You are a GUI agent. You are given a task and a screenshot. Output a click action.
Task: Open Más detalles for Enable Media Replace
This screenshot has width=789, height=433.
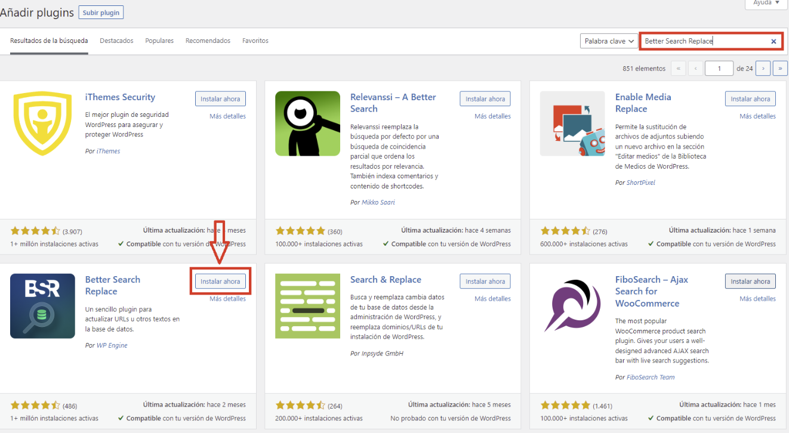point(757,116)
